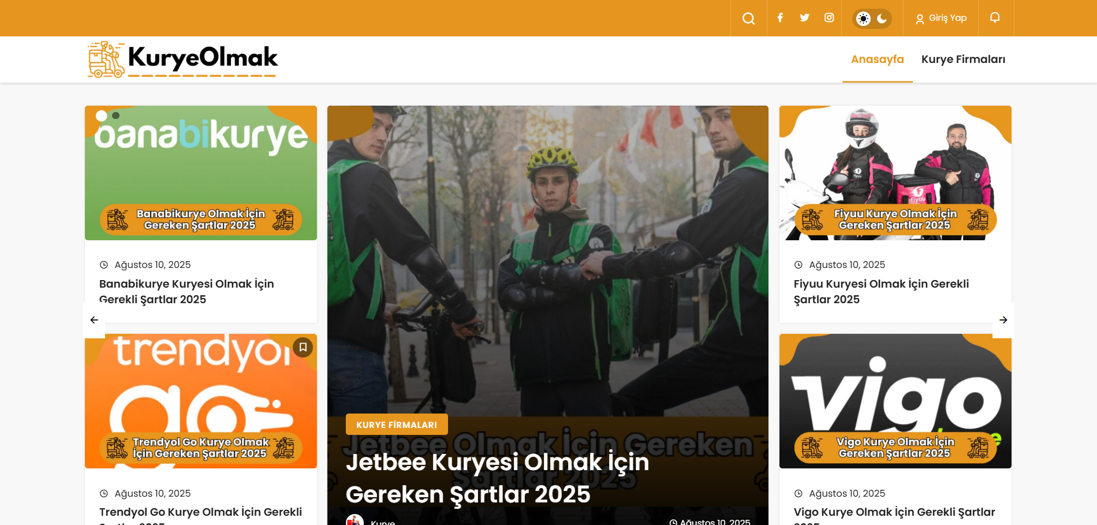Open the Twitter profile icon
Viewport: 1097px width, 525px height.
[804, 18]
